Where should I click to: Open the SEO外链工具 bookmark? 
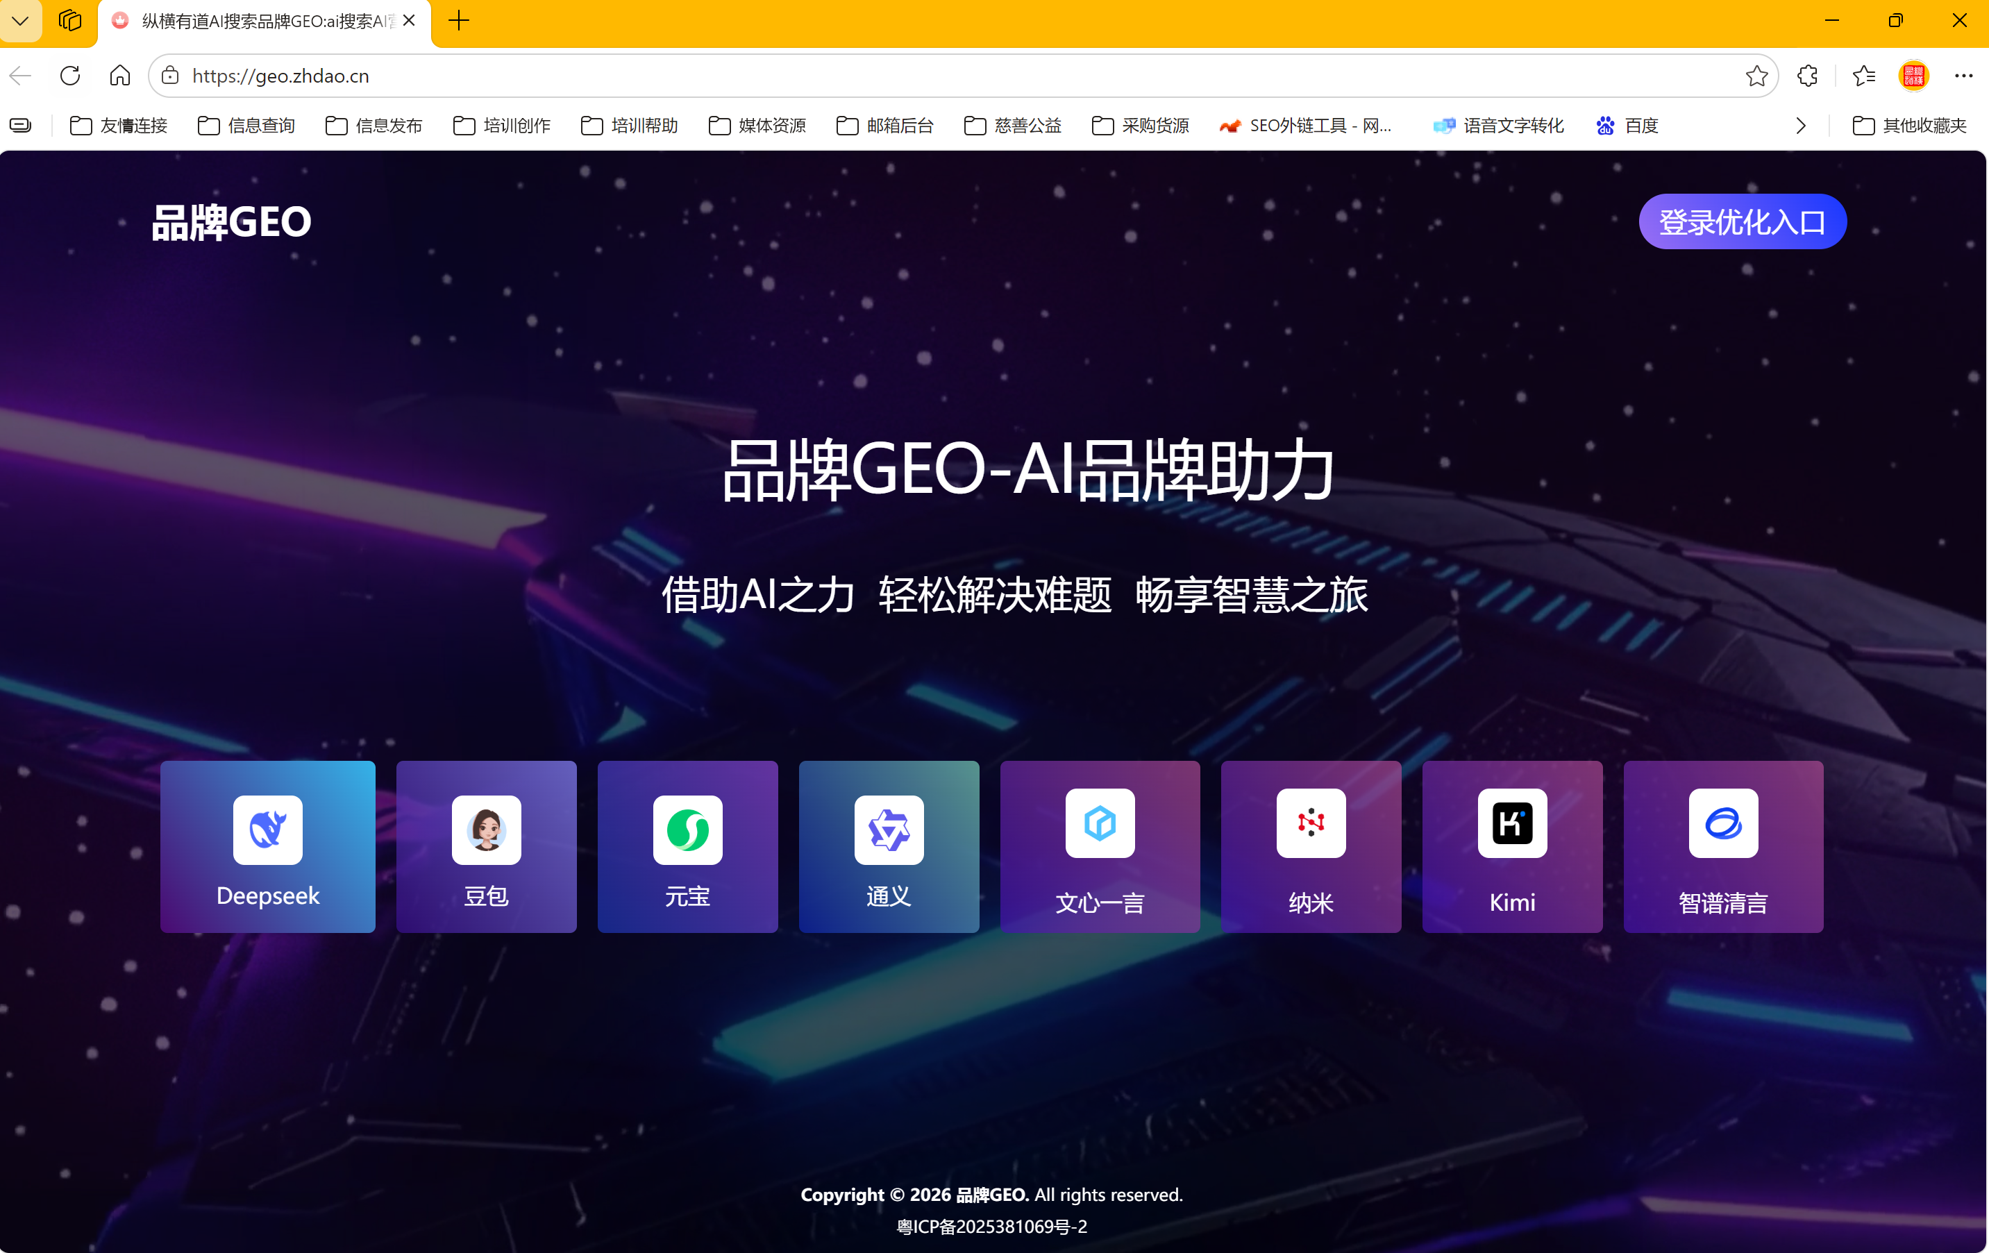[x=1305, y=126]
